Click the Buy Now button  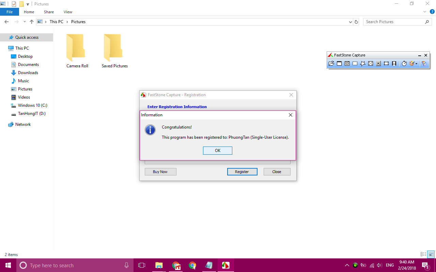(x=160, y=172)
